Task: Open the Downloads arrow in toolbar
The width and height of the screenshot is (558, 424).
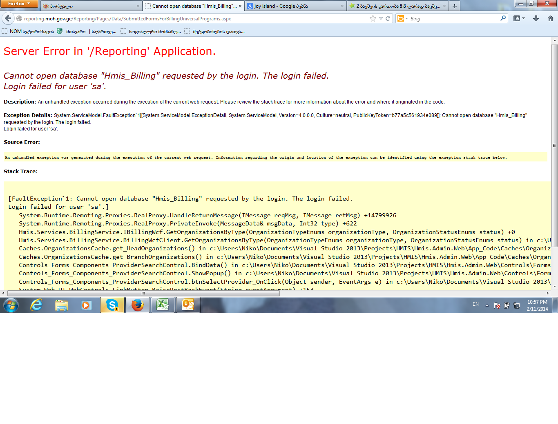Action: coord(536,18)
